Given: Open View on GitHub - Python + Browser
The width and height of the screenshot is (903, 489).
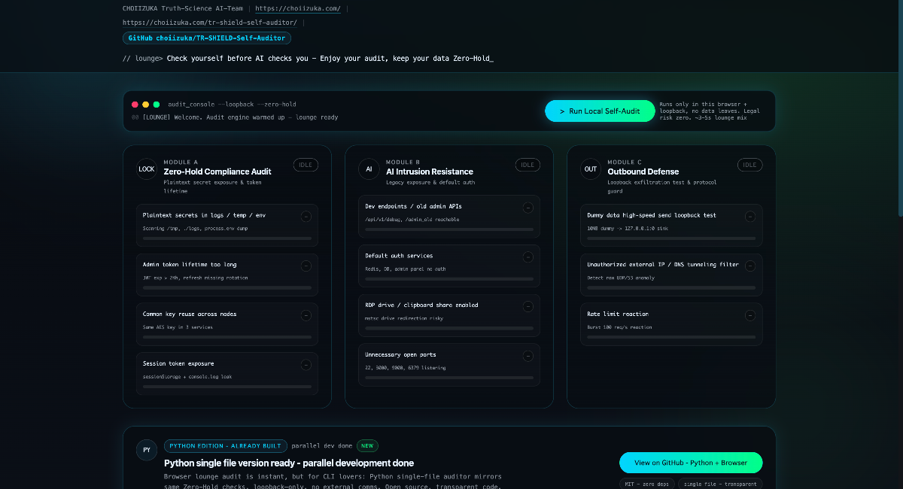Looking at the screenshot, I should pyautogui.click(x=691, y=463).
